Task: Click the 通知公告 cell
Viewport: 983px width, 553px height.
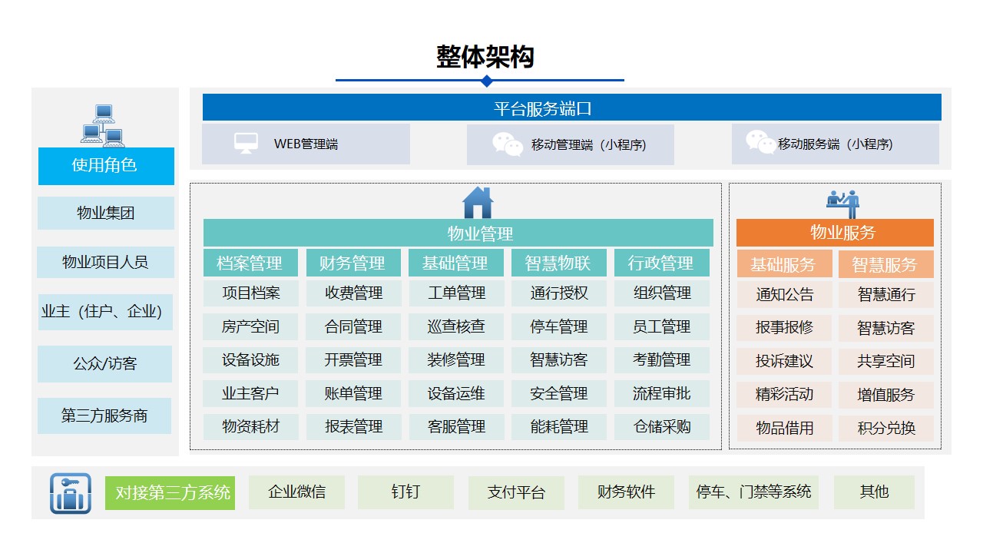Action: click(x=784, y=295)
